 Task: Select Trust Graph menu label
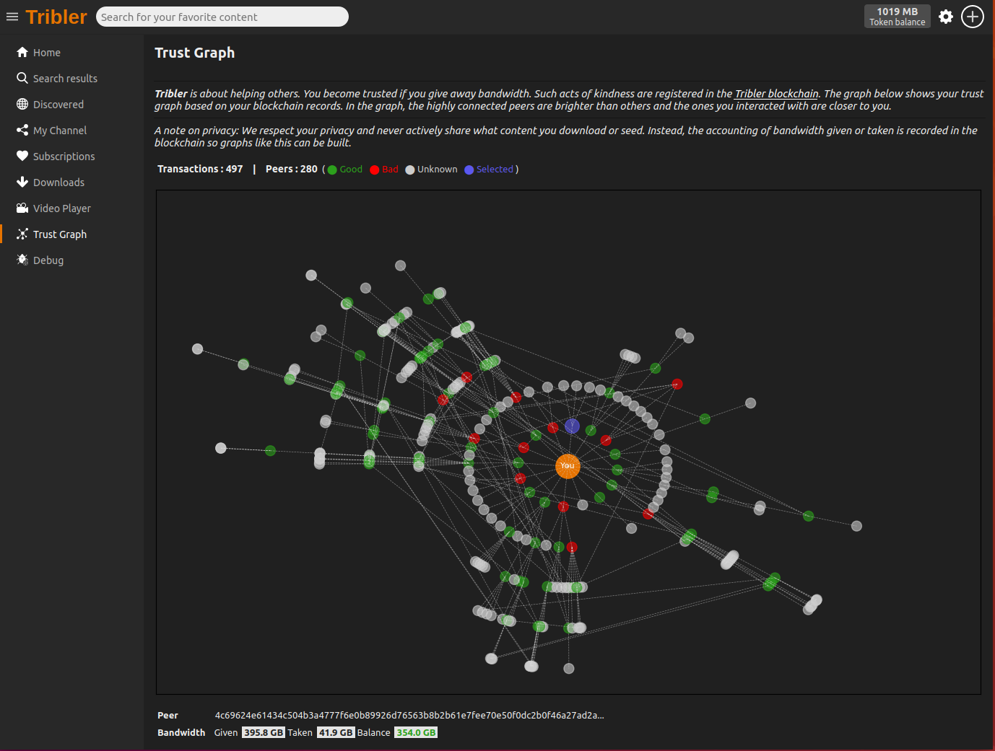pyautogui.click(x=60, y=234)
